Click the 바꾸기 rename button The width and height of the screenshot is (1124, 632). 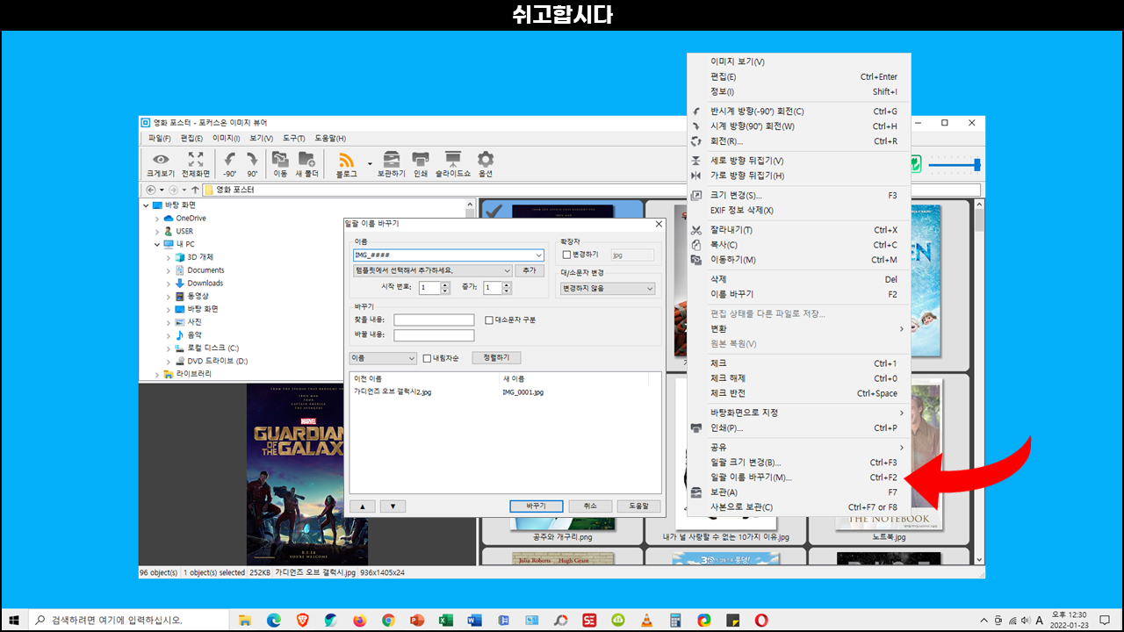pyautogui.click(x=537, y=506)
